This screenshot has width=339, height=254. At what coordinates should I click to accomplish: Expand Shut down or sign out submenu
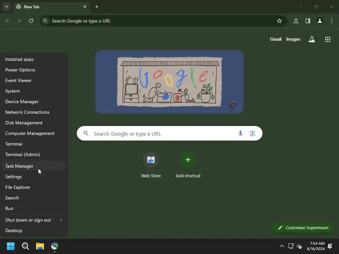click(34, 220)
